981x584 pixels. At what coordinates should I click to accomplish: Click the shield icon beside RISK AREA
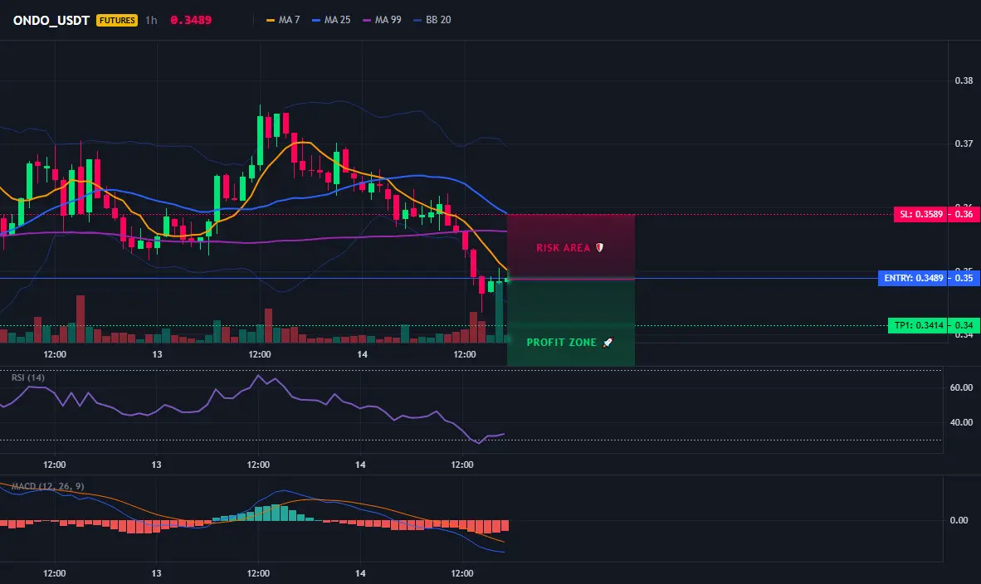pyautogui.click(x=599, y=247)
